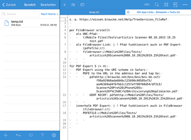
Task: Open the terminal/command panel icon
Action: click(82, 5)
